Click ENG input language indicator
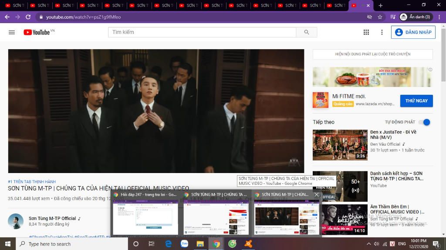The height and width of the screenshot is (250, 446). tap(402, 244)
